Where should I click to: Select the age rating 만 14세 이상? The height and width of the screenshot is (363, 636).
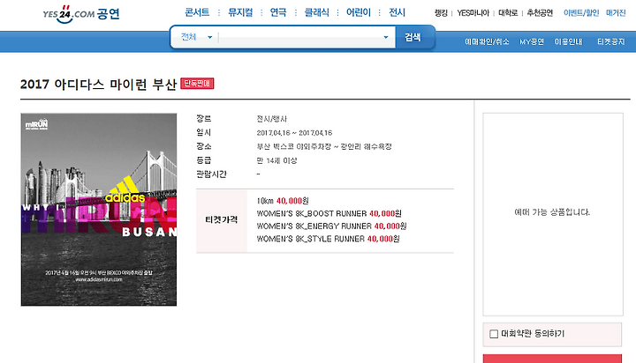pos(276,160)
